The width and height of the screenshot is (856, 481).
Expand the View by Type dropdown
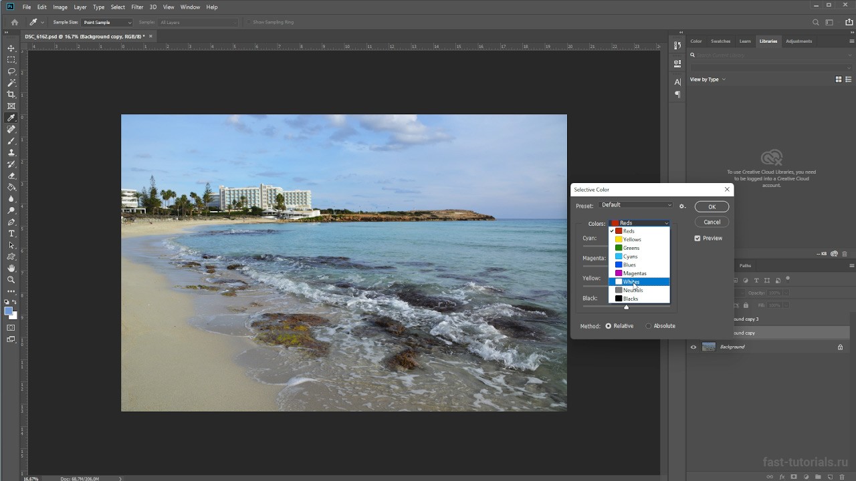coord(708,79)
